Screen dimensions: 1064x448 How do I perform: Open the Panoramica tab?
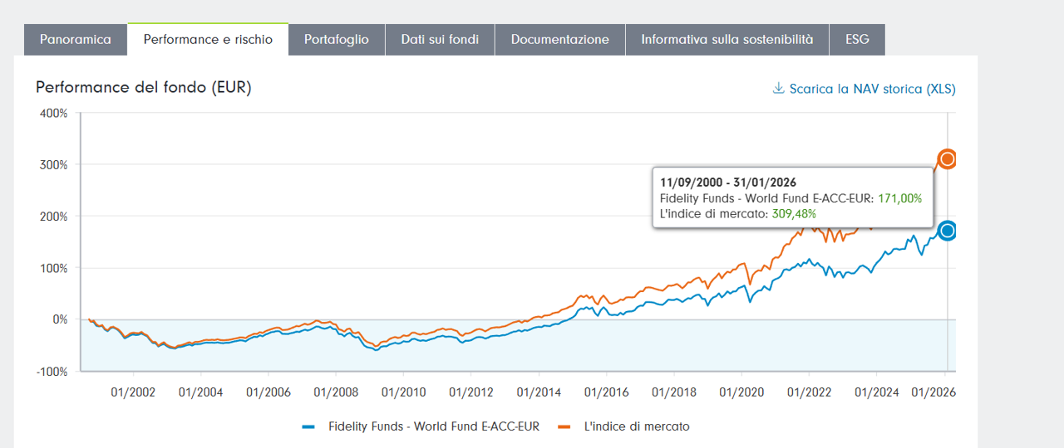point(76,40)
